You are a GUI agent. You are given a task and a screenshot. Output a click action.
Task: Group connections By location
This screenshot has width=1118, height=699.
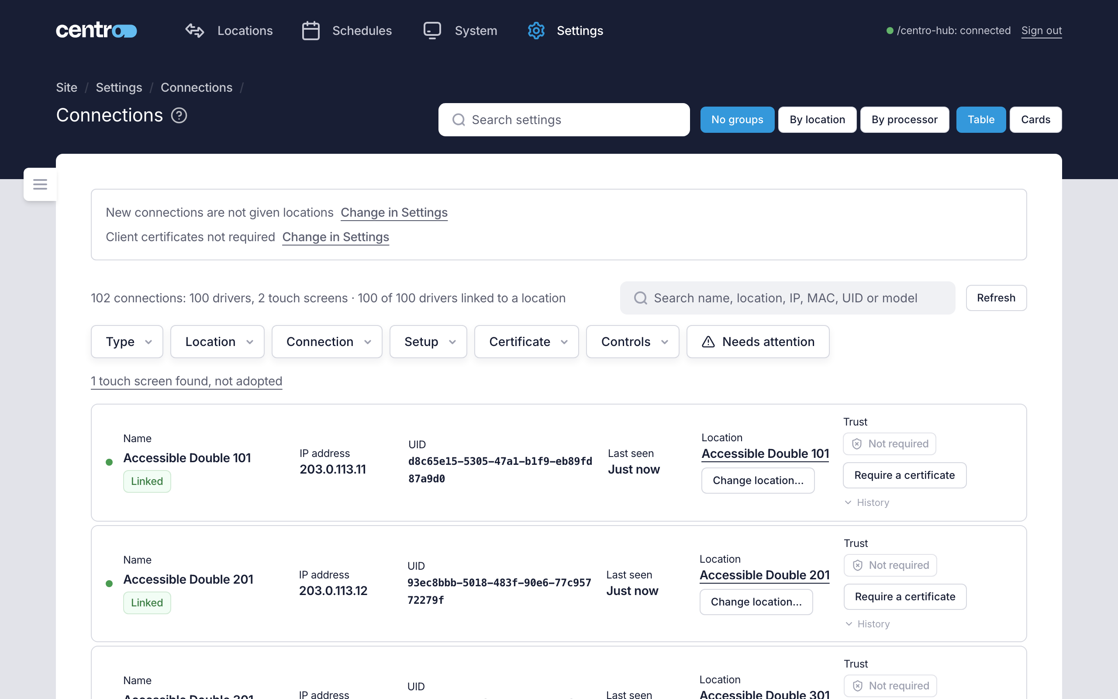817,120
